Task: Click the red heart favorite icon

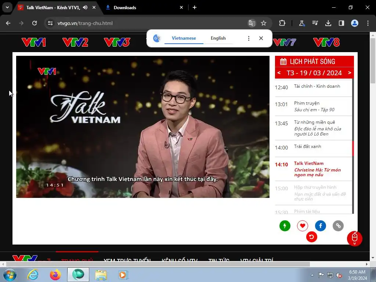Action: pyautogui.click(x=303, y=226)
